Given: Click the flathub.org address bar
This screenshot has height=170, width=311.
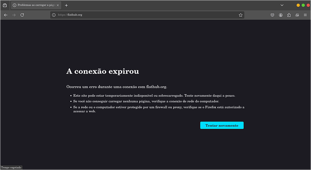Looking at the screenshot, I should [147, 15].
